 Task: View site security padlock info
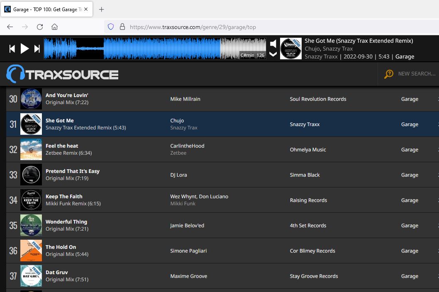(122, 27)
